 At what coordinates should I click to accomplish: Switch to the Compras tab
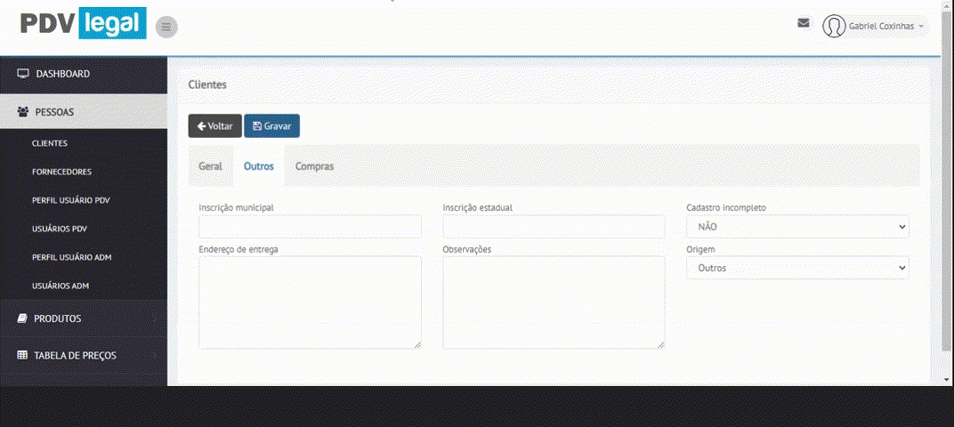(x=314, y=166)
